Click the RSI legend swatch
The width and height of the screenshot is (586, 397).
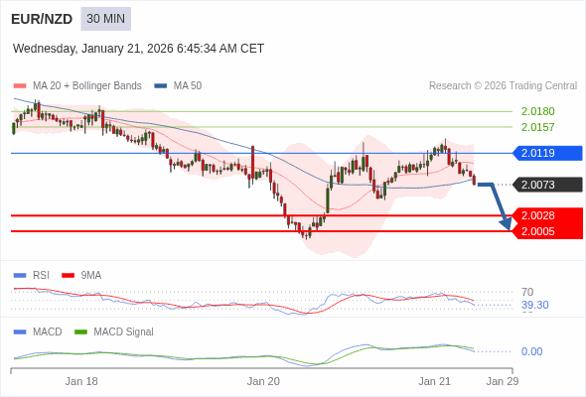20,276
